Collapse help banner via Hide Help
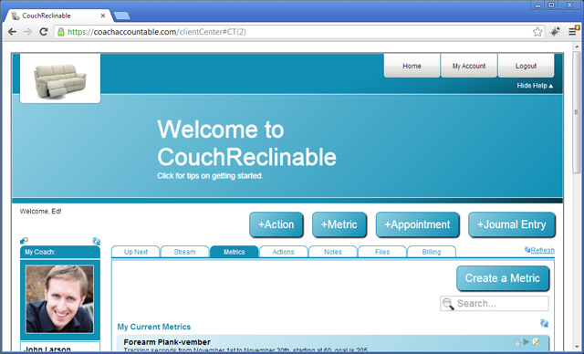Image resolution: width=584 pixels, height=354 pixels. tap(535, 86)
